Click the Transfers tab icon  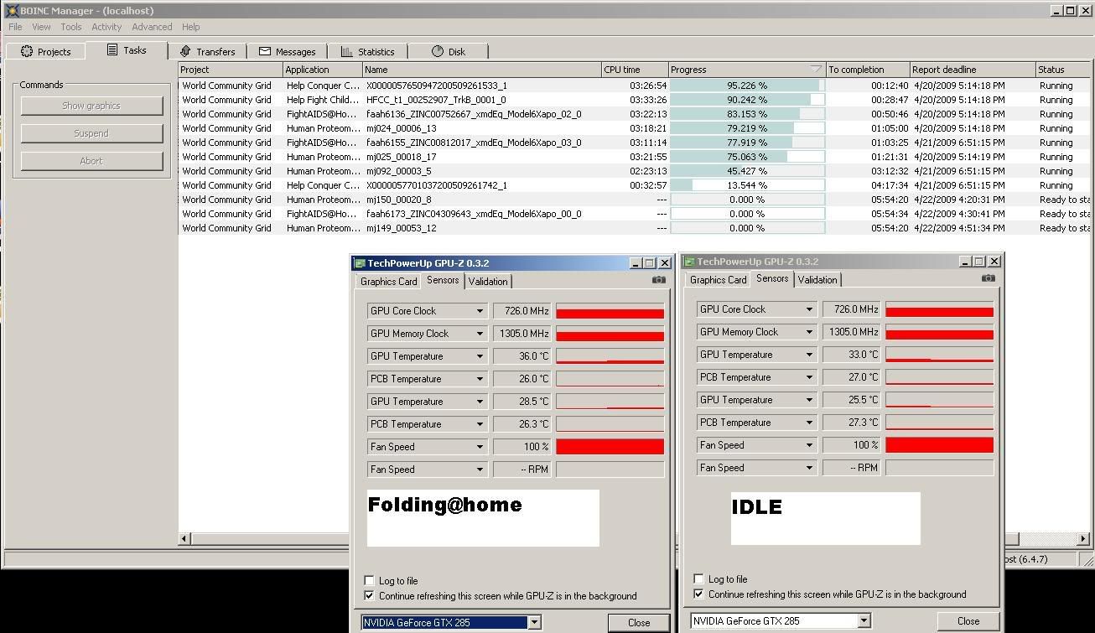(x=185, y=51)
